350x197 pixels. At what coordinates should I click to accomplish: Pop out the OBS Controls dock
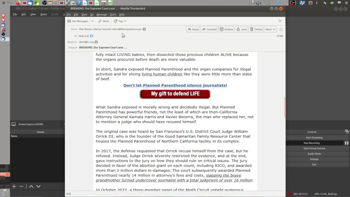click(x=347, y=132)
